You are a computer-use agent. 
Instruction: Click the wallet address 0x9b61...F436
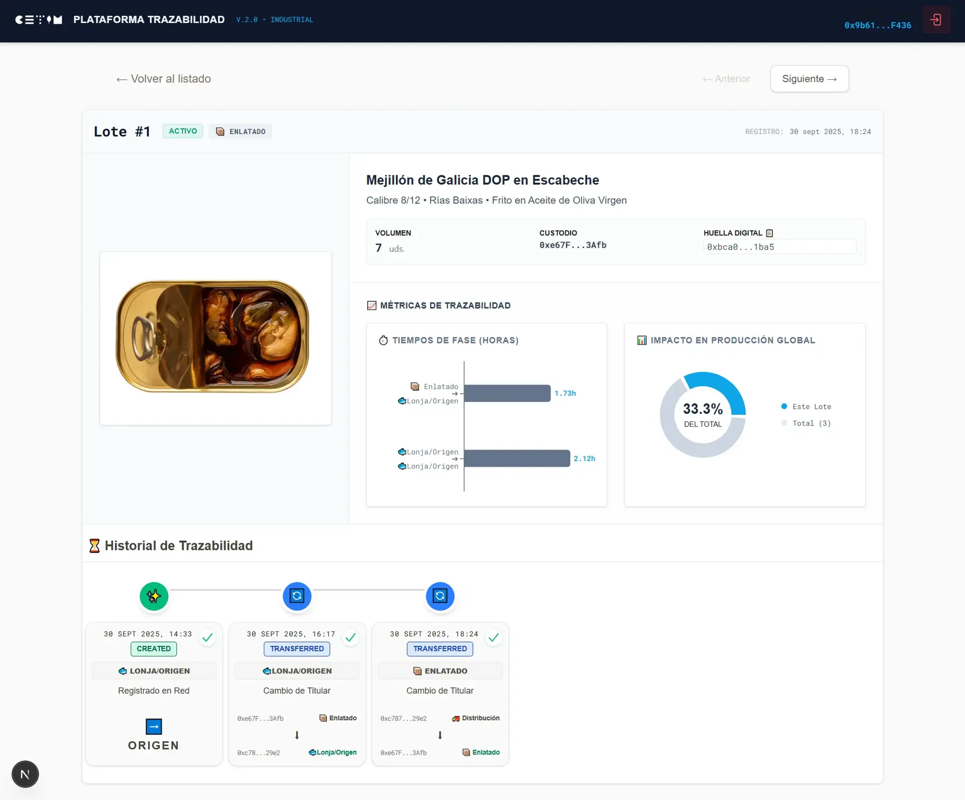(x=878, y=25)
